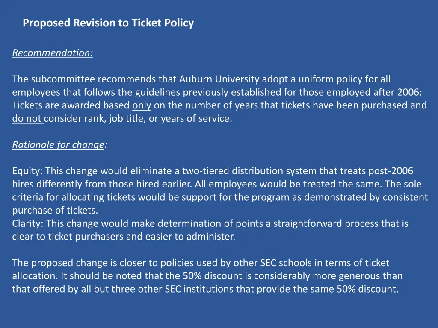Screen dimensions: 438x328
Task: Click the underlined phrase "do not"
Action: point(27,119)
